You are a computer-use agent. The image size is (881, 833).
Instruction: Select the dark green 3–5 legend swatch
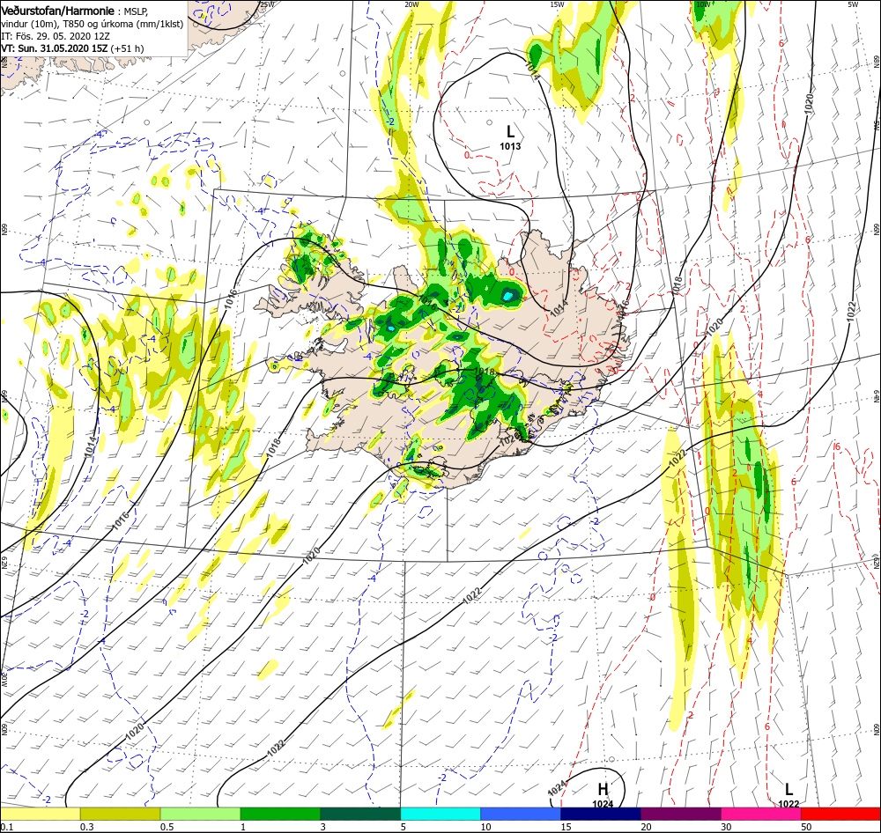(360, 815)
